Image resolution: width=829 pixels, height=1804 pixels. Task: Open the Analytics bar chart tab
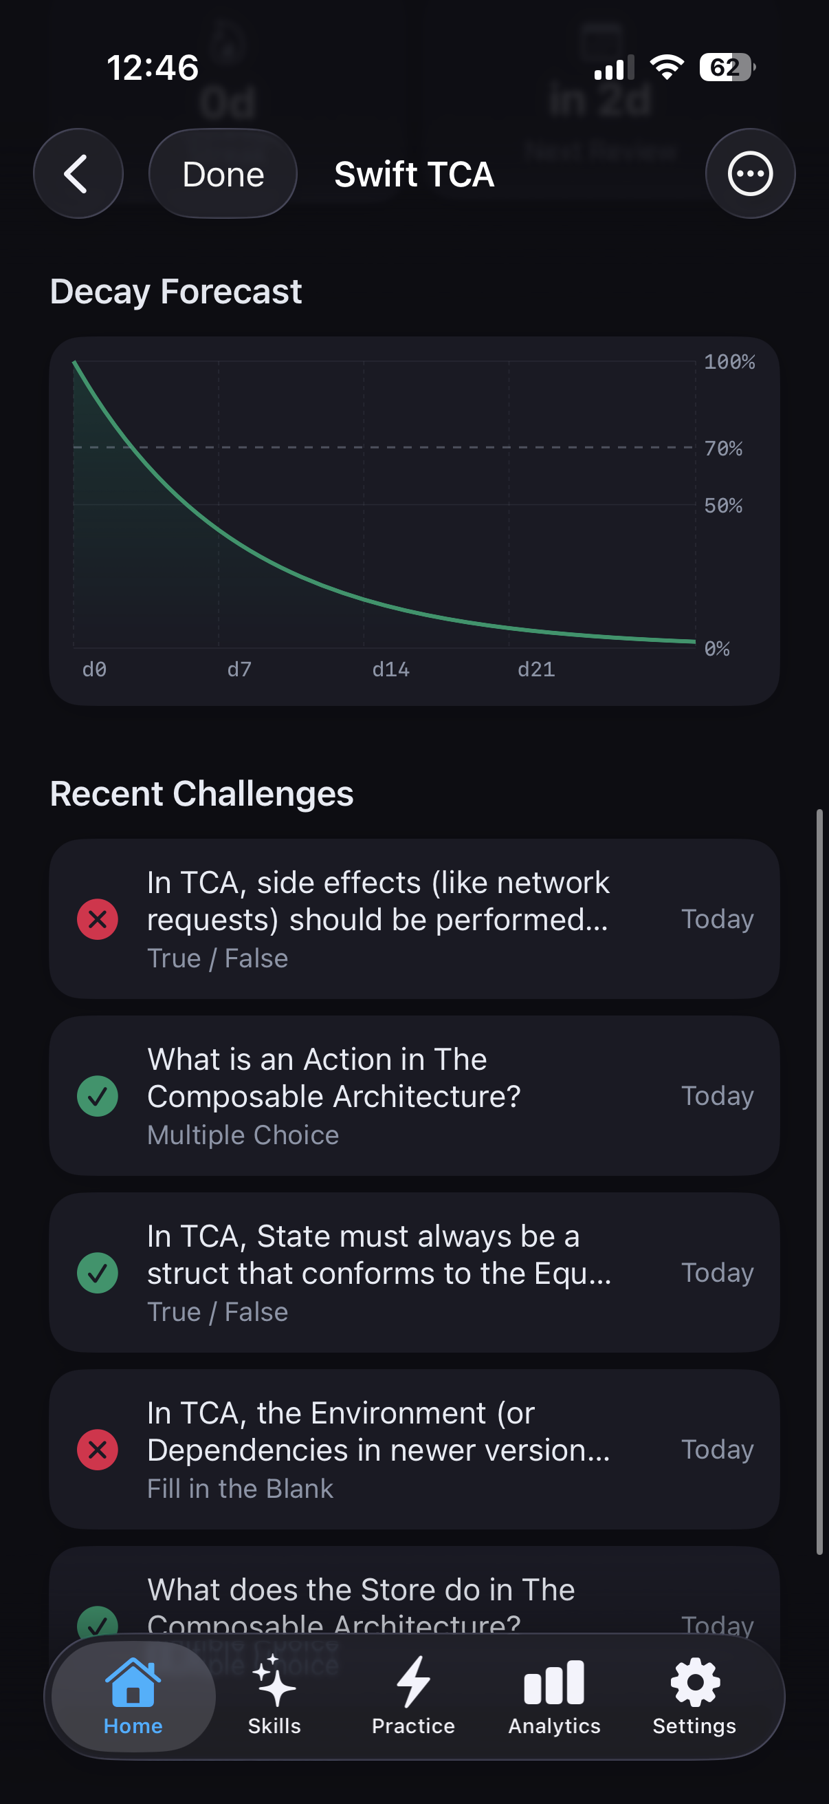click(554, 1695)
